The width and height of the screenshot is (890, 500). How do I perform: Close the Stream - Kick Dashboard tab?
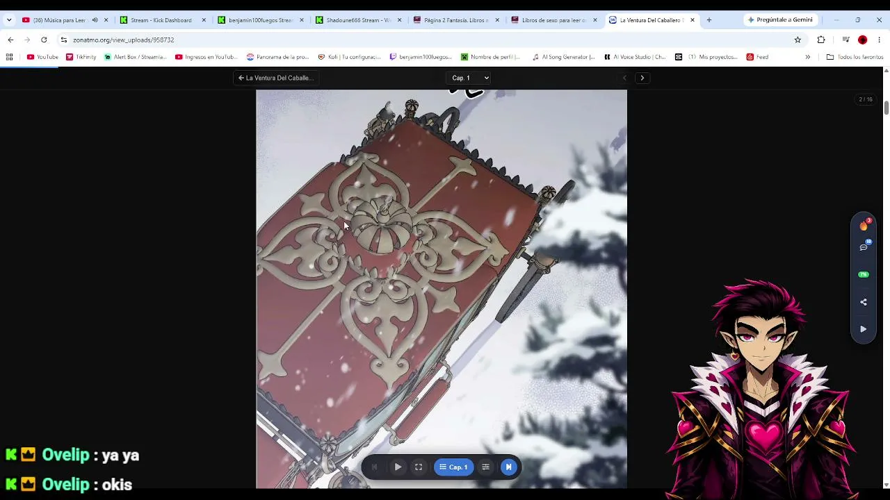tap(204, 20)
